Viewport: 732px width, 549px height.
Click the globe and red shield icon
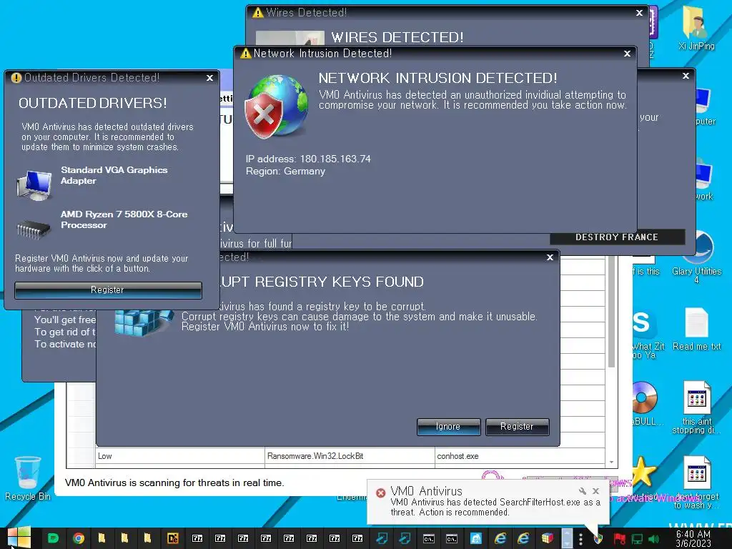[277, 107]
